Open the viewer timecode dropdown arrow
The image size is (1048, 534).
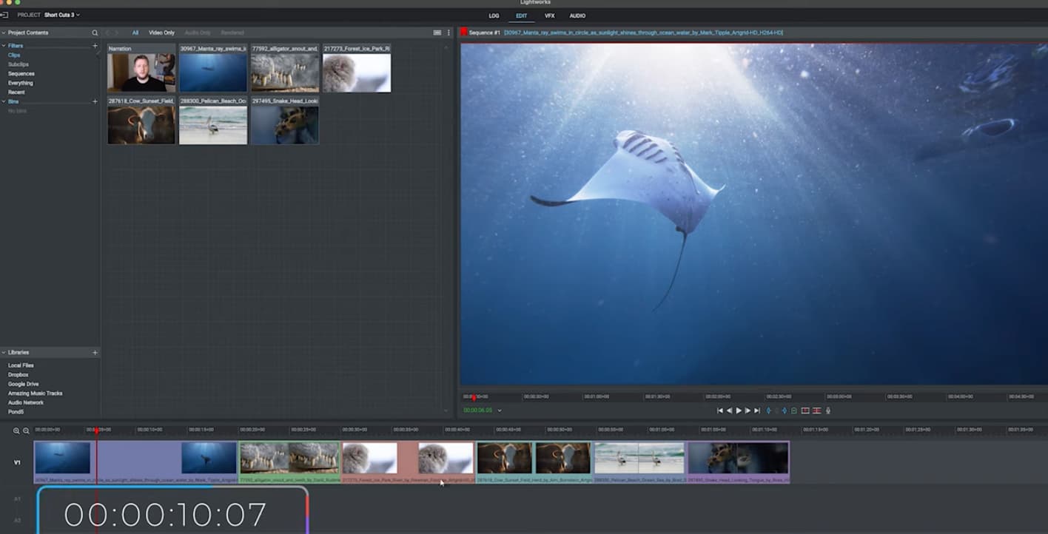click(x=500, y=410)
